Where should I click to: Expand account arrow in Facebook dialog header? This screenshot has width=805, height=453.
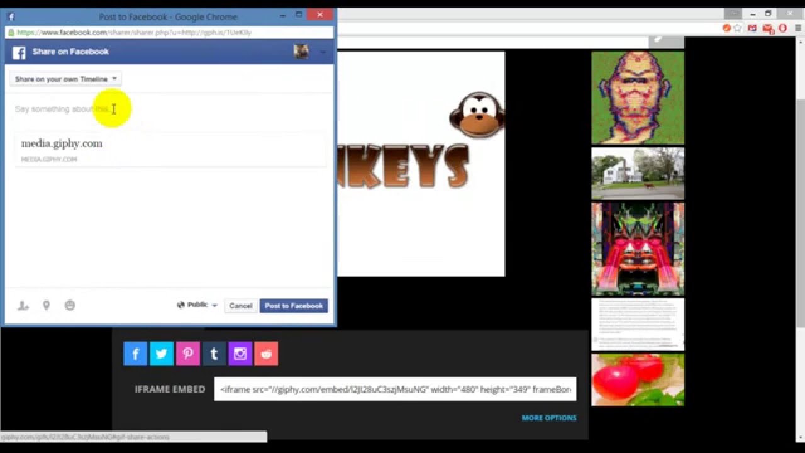[x=323, y=52]
